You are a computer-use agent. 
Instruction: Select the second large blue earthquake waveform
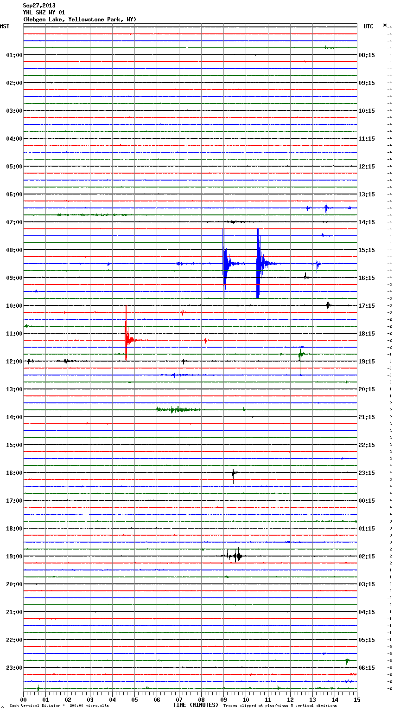[259, 264]
